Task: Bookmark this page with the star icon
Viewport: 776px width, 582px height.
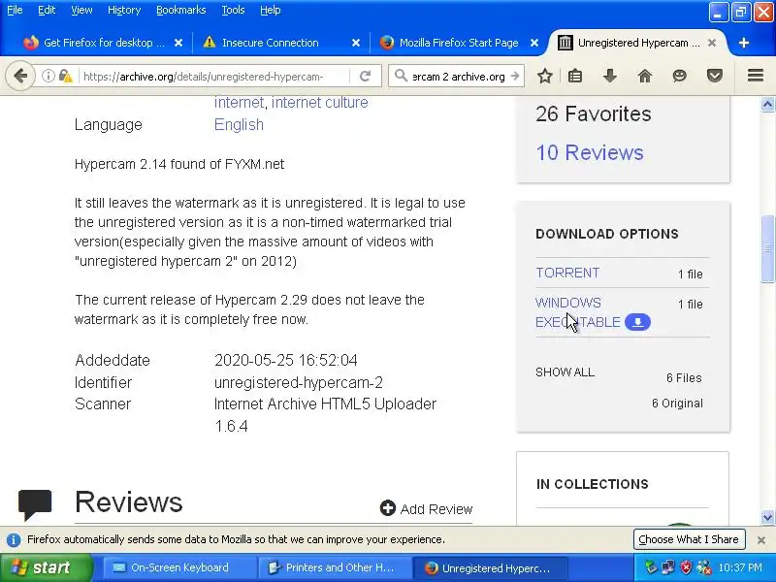Action: pyautogui.click(x=545, y=76)
